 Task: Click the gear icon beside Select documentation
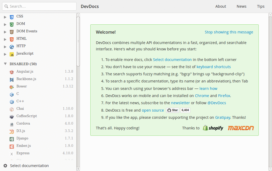pos(5,166)
